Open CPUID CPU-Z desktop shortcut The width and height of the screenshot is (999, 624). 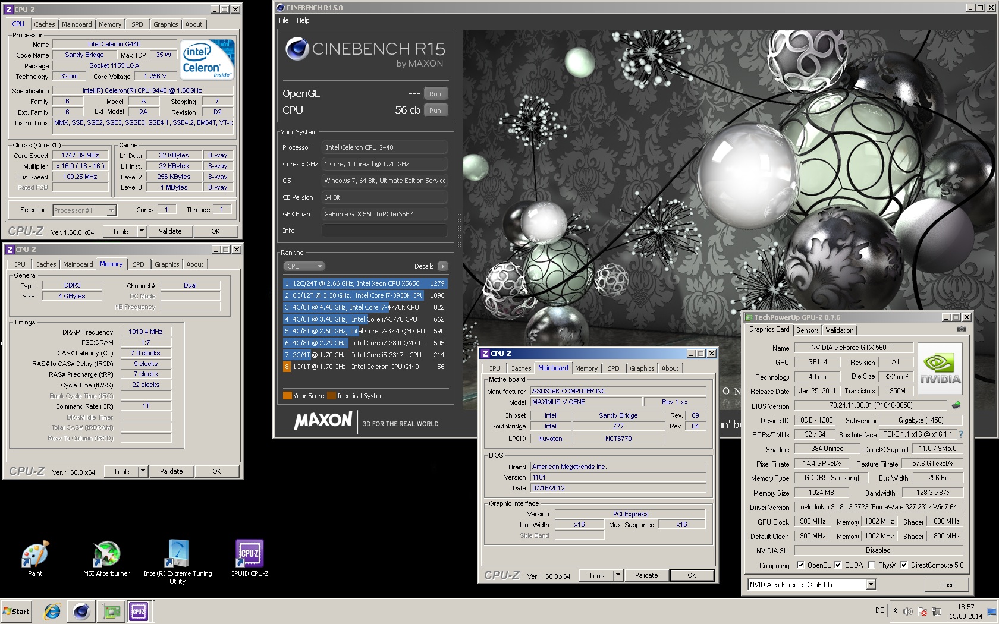tap(249, 559)
